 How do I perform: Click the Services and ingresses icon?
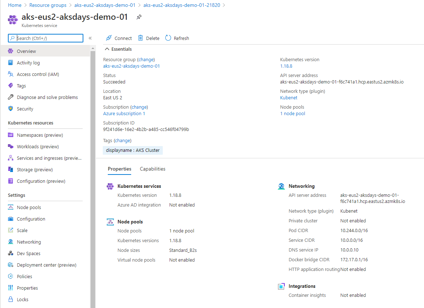10,158
